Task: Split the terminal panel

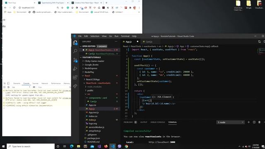Action: point(254,122)
